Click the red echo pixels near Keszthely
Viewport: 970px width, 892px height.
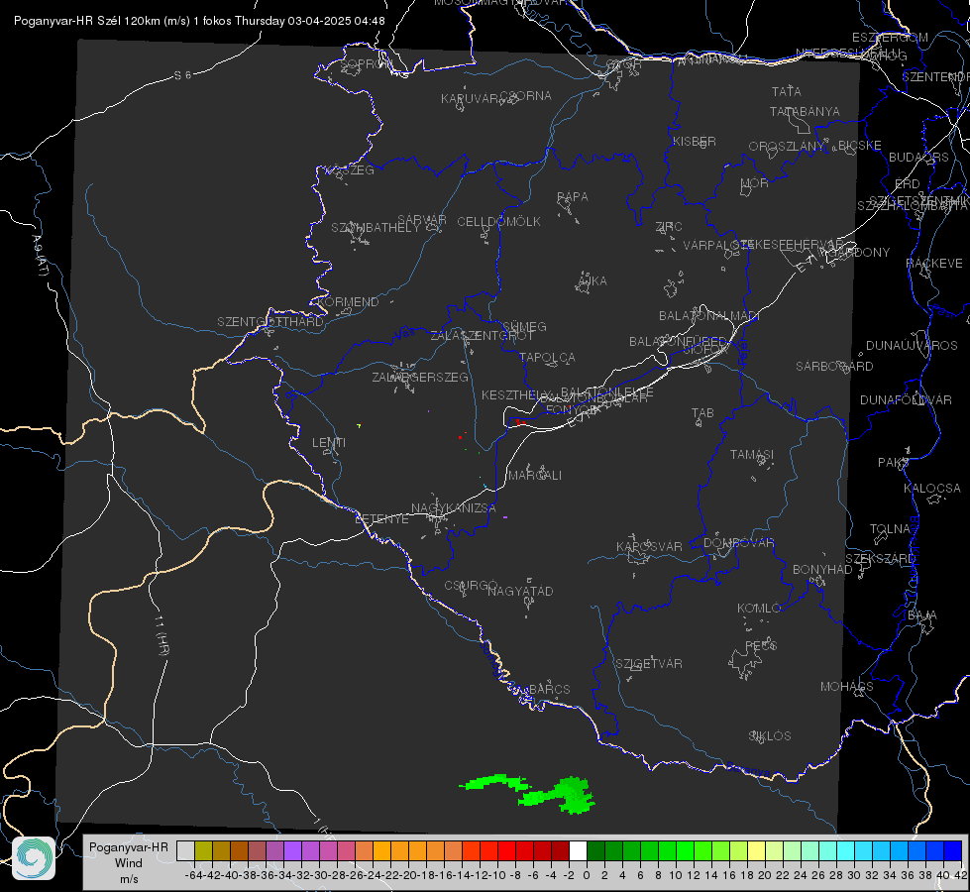pos(519,422)
